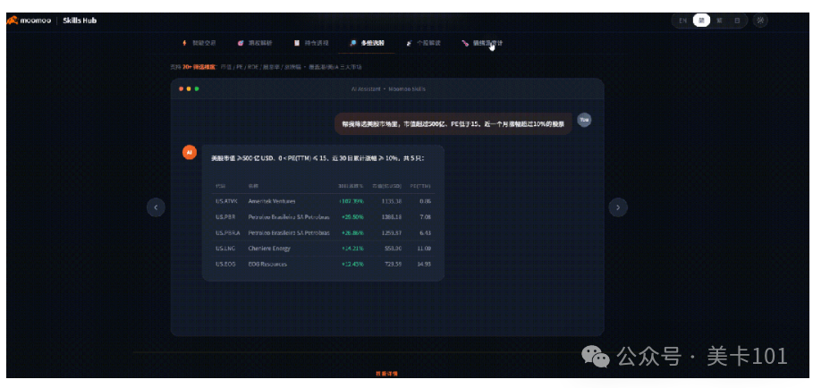
Task: Select the user's stock screening prompt bubble
Action: pyautogui.click(x=453, y=124)
